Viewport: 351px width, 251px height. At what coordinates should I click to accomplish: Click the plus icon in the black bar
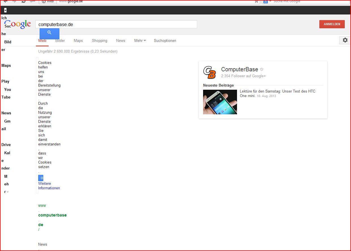[x=5, y=10]
